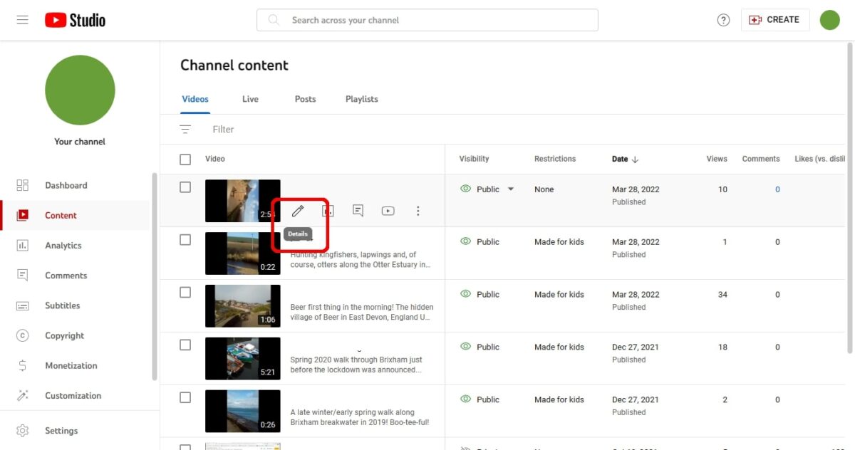Image resolution: width=855 pixels, height=450 pixels.
Task: Open the Help question mark icon
Action: (723, 20)
